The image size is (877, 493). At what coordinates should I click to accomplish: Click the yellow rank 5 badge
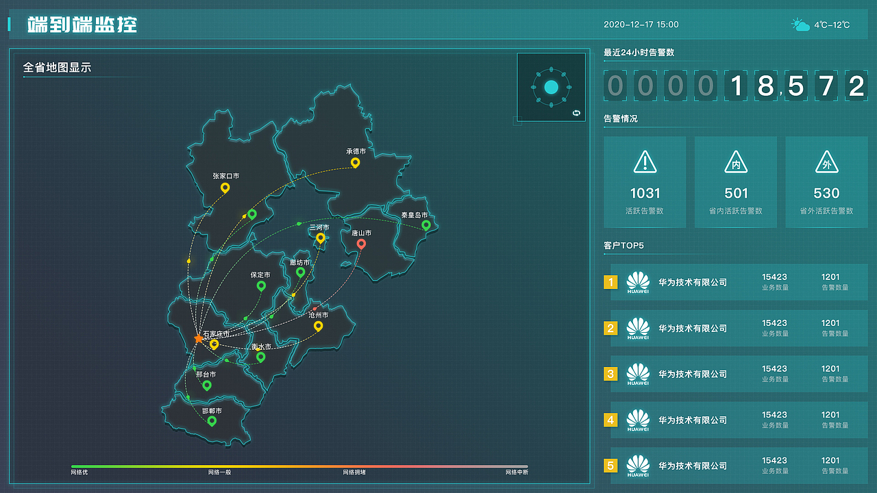coord(610,466)
